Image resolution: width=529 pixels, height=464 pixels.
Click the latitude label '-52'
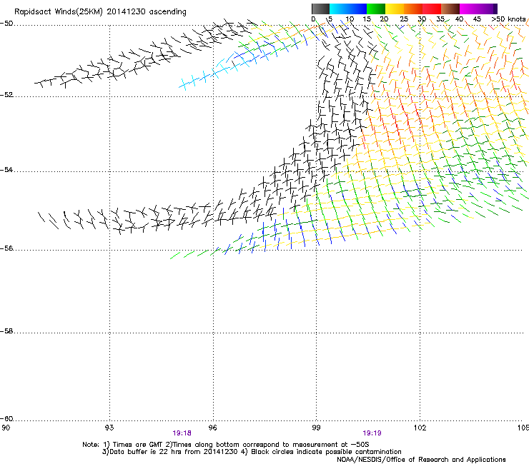tap(6, 95)
